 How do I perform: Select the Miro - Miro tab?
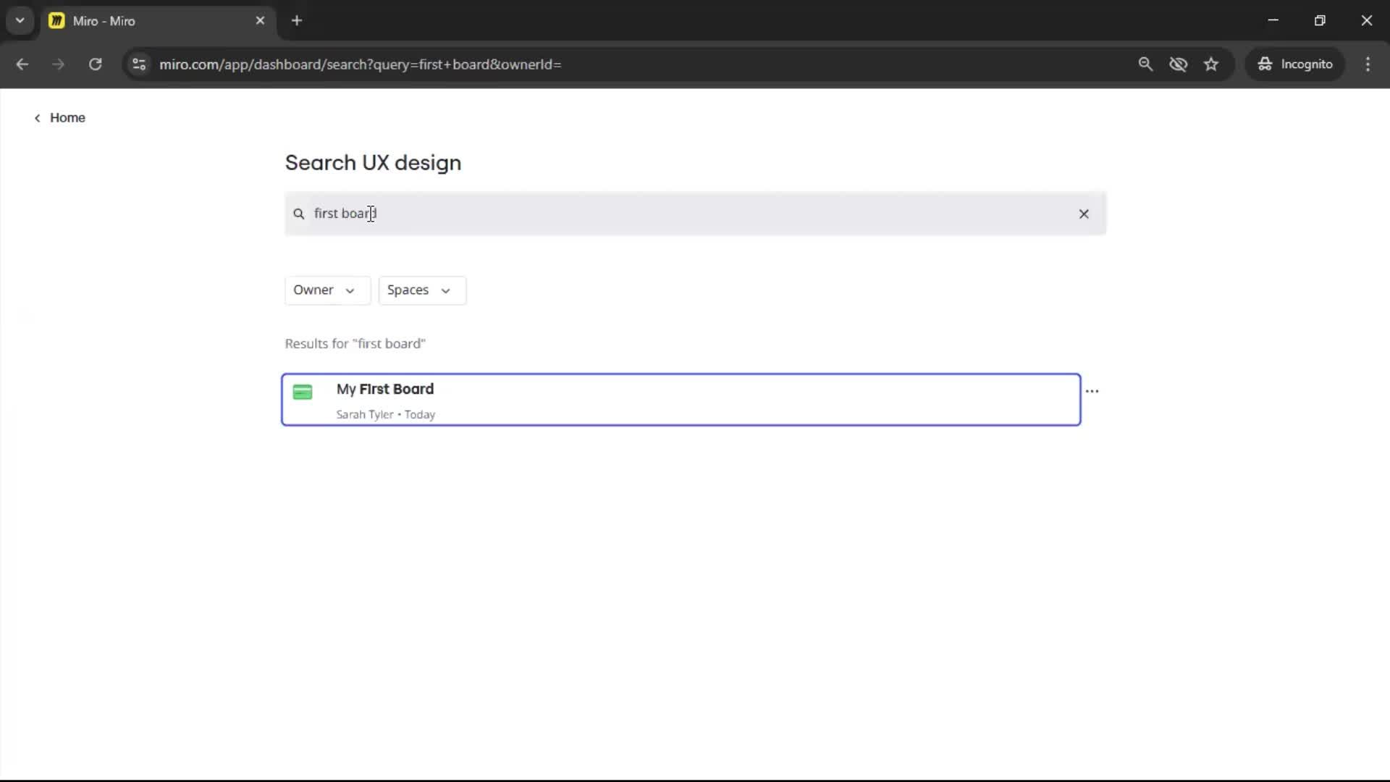tap(158, 21)
